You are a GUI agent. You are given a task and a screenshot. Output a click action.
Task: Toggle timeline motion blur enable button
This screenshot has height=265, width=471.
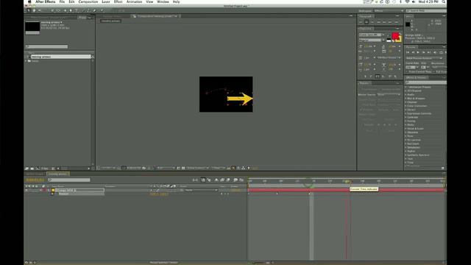point(228,180)
